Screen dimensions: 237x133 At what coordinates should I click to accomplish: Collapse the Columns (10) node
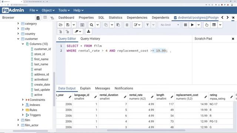point(23,44)
